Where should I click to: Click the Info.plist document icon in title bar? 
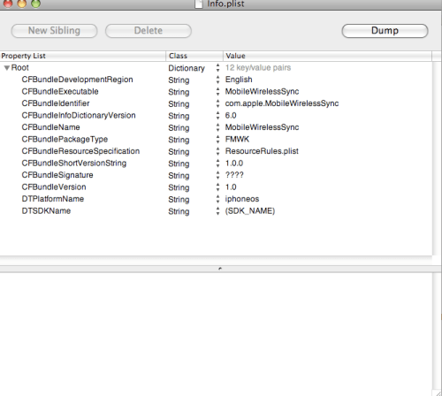[199, 4]
